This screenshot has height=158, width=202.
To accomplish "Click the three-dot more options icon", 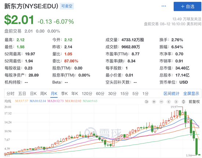I will [x=163, y=6].
